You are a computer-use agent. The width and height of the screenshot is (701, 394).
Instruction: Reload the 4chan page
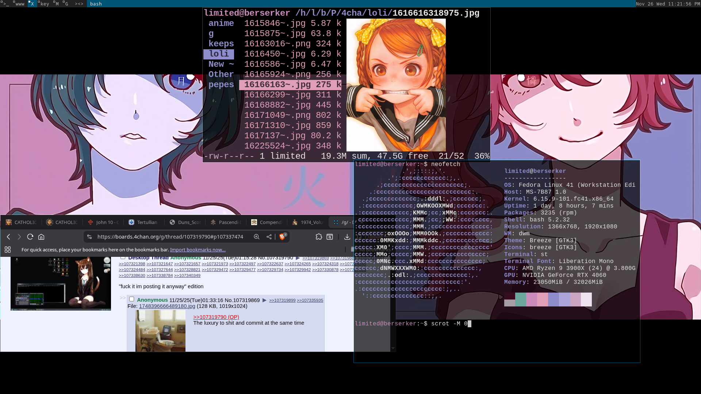tap(30, 237)
